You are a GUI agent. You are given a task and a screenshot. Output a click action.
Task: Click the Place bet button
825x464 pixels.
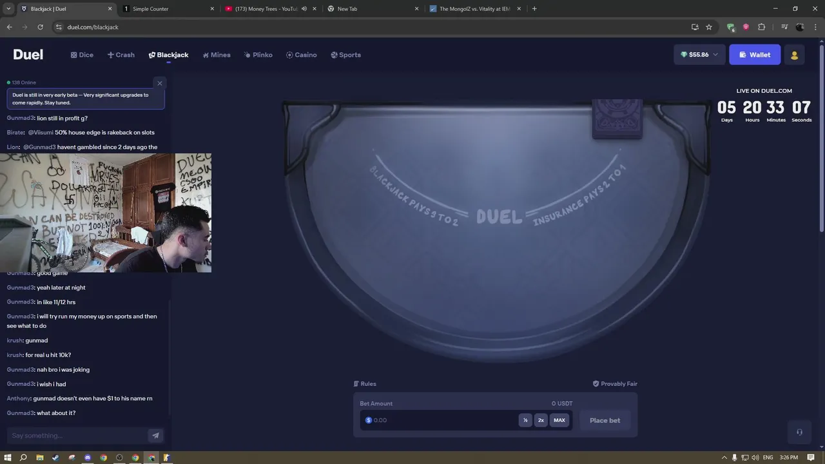[605, 420]
